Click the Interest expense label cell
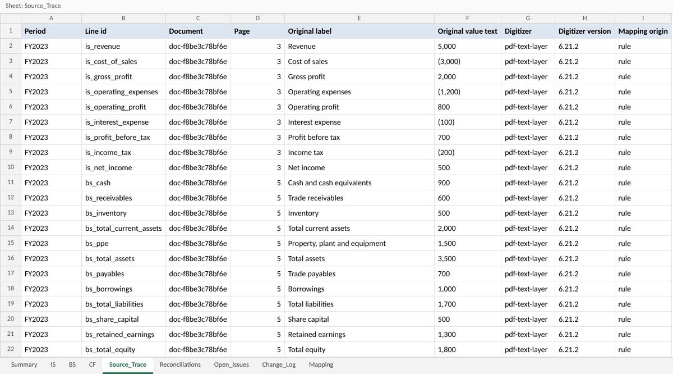 [359, 122]
